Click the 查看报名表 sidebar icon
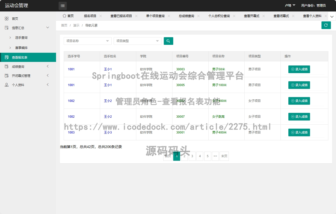The image size is (336, 214). point(7,57)
